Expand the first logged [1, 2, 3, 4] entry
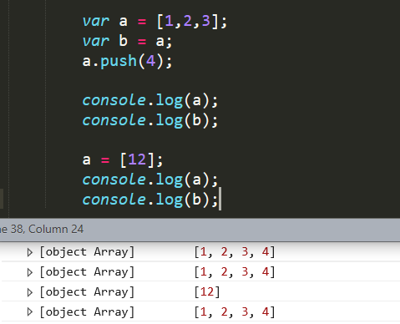This screenshot has height=324, width=400. click(29, 252)
